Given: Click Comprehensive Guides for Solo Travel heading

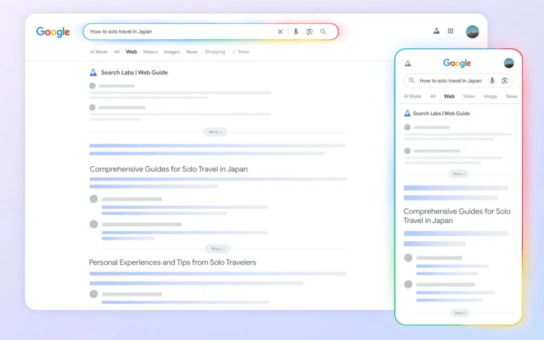Looking at the screenshot, I should coord(168,169).
